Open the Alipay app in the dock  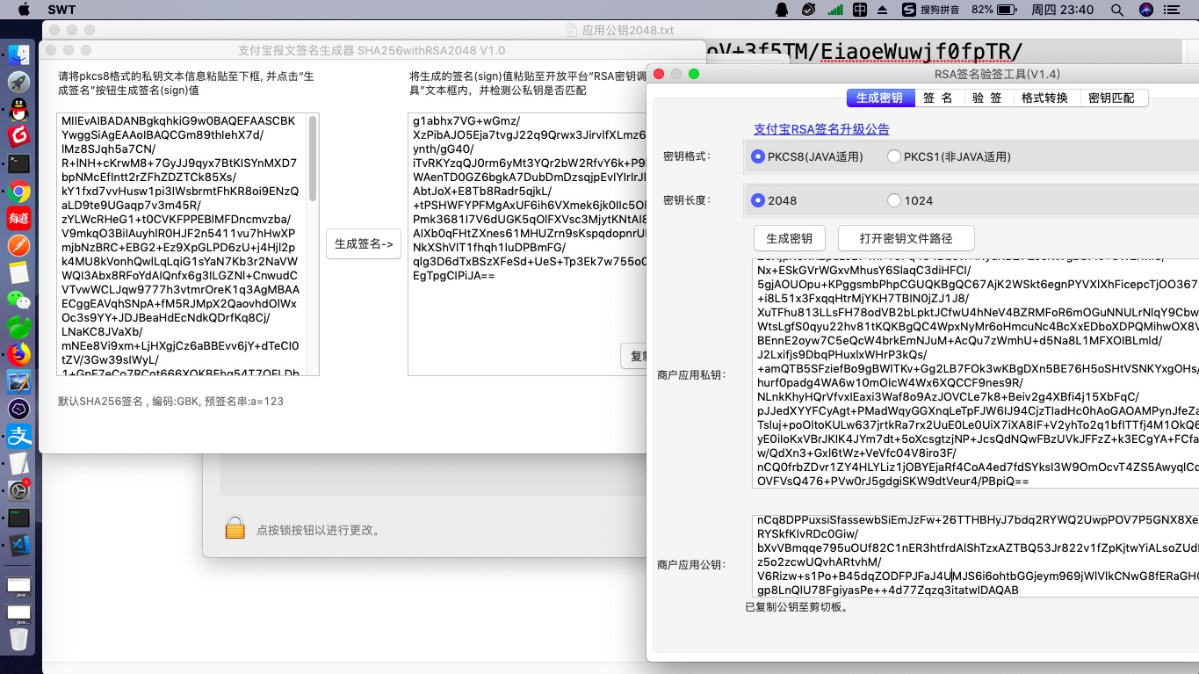(x=18, y=436)
